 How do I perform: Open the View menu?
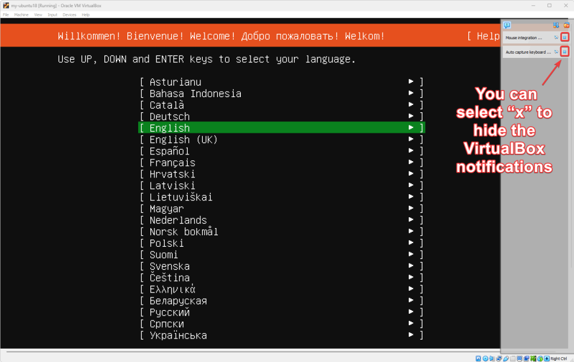click(38, 14)
